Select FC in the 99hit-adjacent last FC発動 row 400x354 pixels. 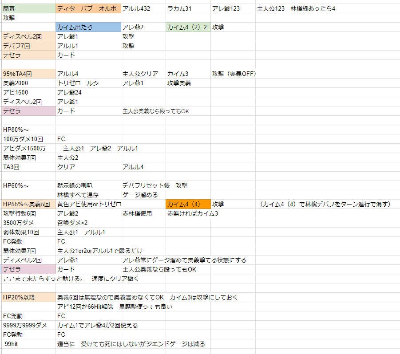click(x=88, y=334)
